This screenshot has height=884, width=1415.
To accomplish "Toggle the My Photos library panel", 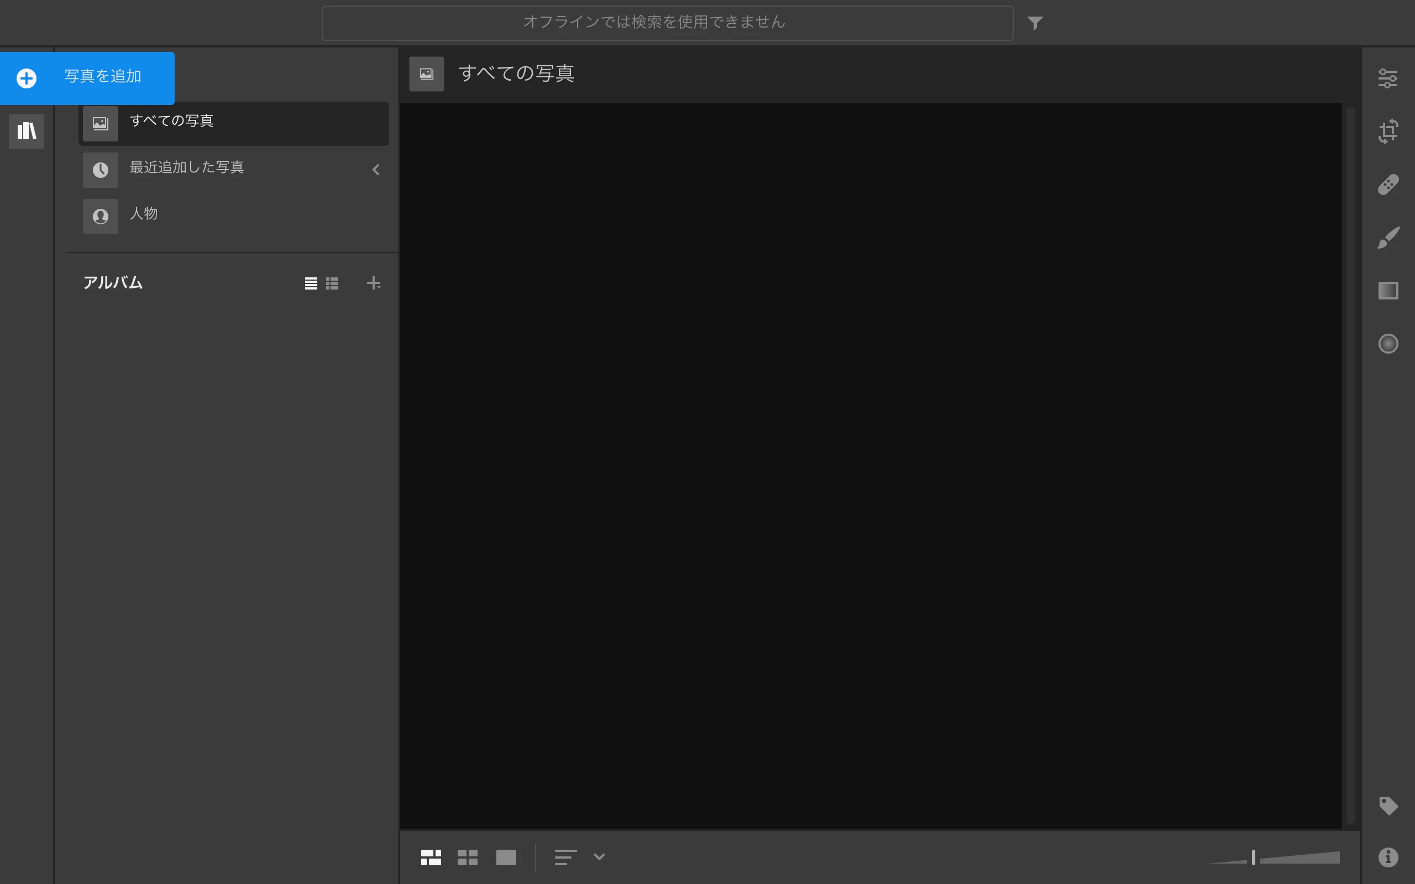I will click(27, 131).
